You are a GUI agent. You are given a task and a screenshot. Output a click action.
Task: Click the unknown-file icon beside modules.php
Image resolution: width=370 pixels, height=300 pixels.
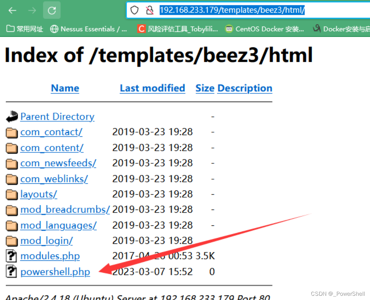coord(11,256)
